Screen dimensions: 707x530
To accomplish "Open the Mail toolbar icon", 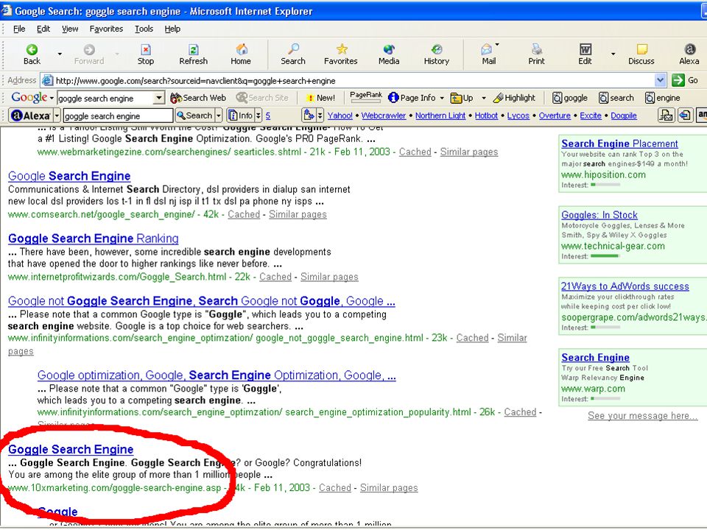I will tap(488, 54).
